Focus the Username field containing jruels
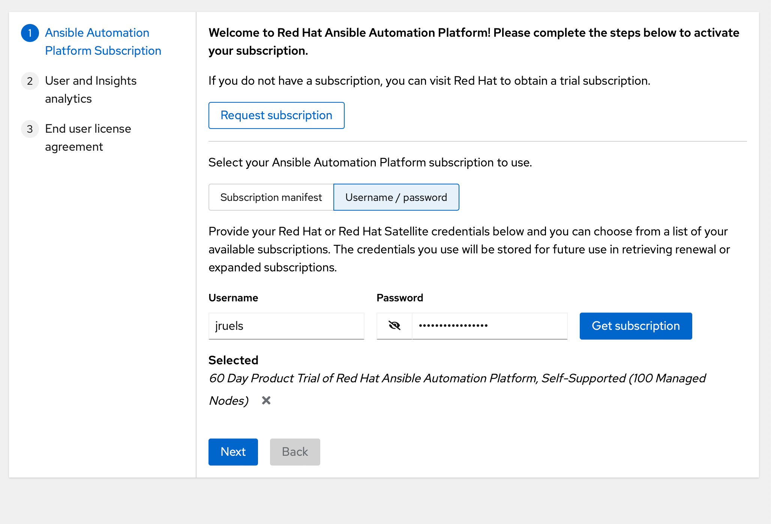771x524 pixels. (x=286, y=326)
